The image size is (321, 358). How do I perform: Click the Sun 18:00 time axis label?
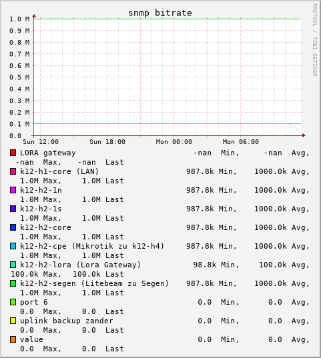[x=107, y=142]
